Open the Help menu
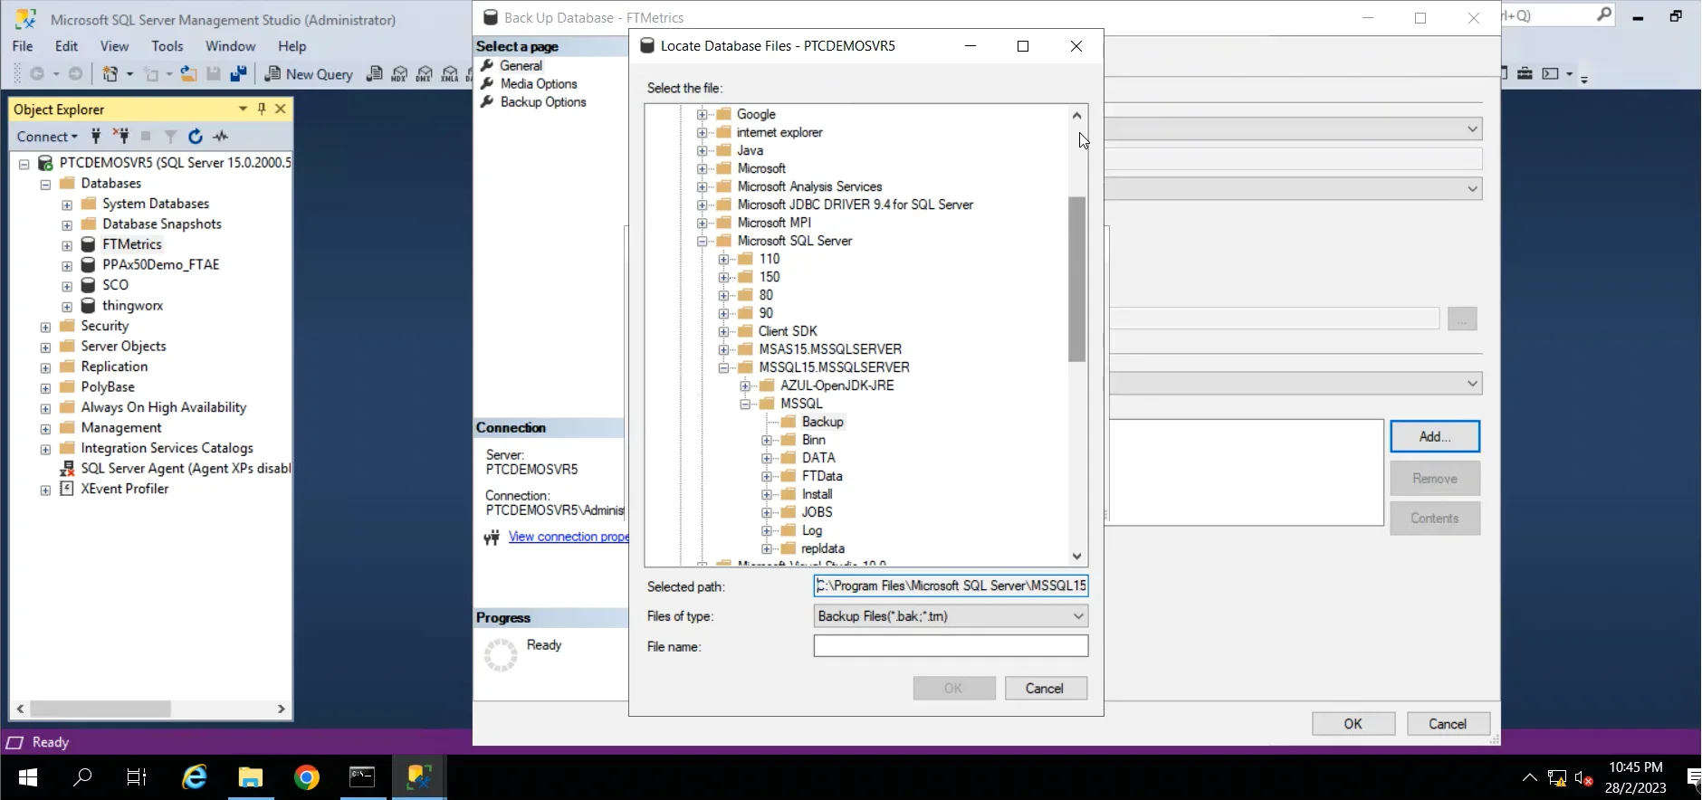This screenshot has width=1702, height=800. 292,46
